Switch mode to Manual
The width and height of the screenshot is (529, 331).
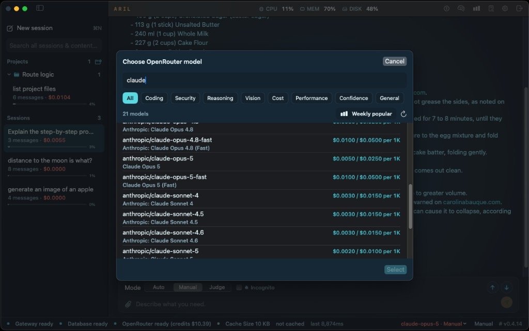coord(188,287)
